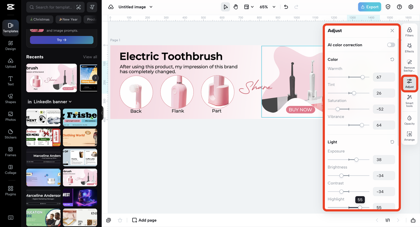Click the Vibrance slider handle

point(362,125)
